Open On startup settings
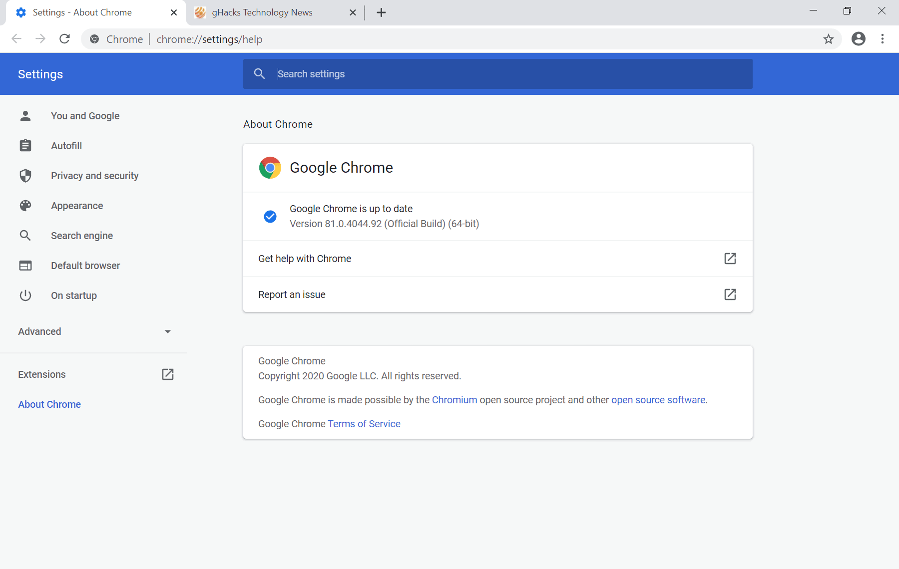899x569 pixels. 74,295
